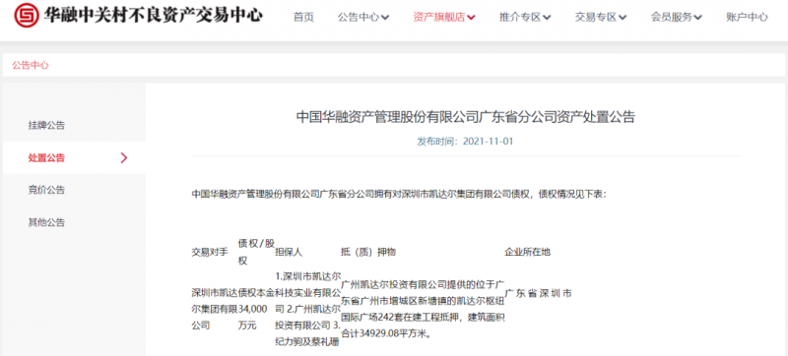Switch to 竞价公告 in the sidebar
This screenshot has width=788, height=356.
tap(46, 190)
